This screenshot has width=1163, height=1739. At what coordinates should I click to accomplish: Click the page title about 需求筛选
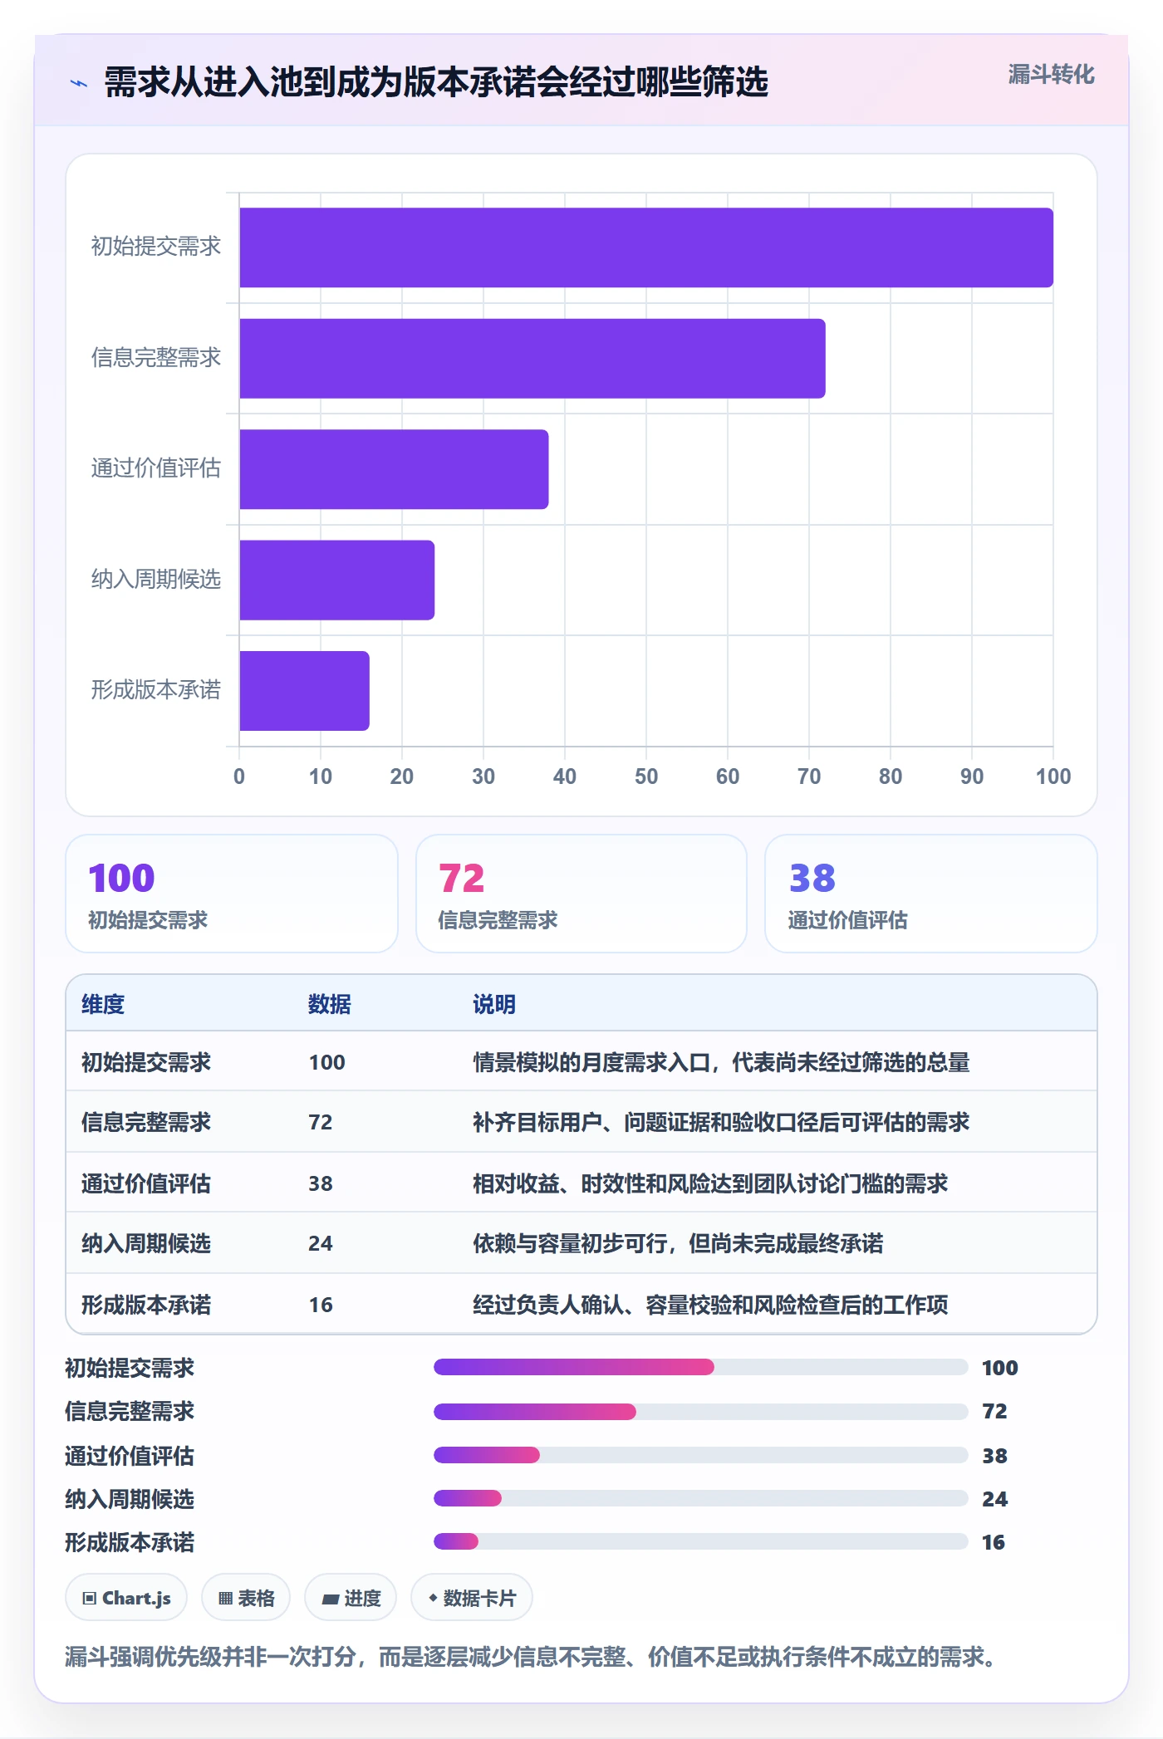(436, 82)
